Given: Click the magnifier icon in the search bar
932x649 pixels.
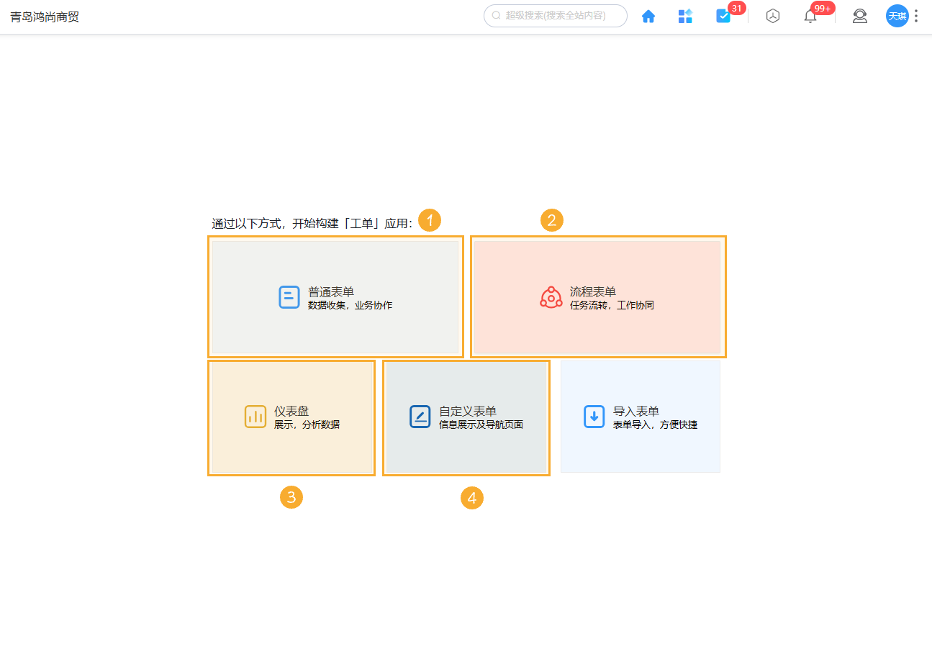Looking at the screenshot, I should click(497, 16).
